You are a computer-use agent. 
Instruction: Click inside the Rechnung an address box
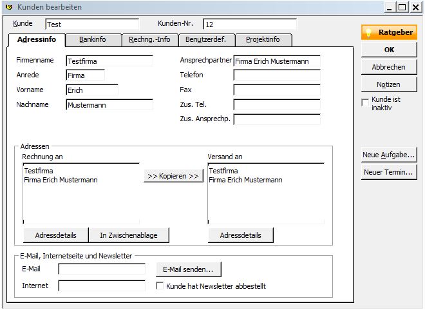[x=81, y=193]
